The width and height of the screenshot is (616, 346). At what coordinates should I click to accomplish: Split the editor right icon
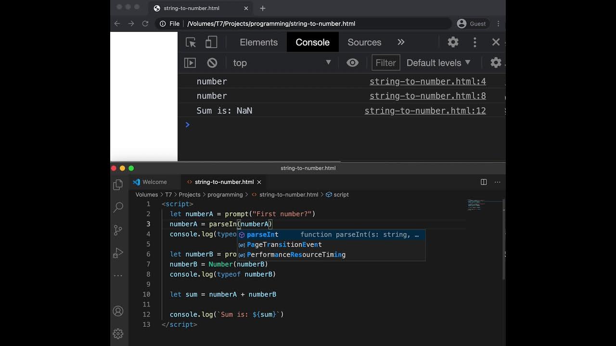pyautogui.click(x=484, y=182)
